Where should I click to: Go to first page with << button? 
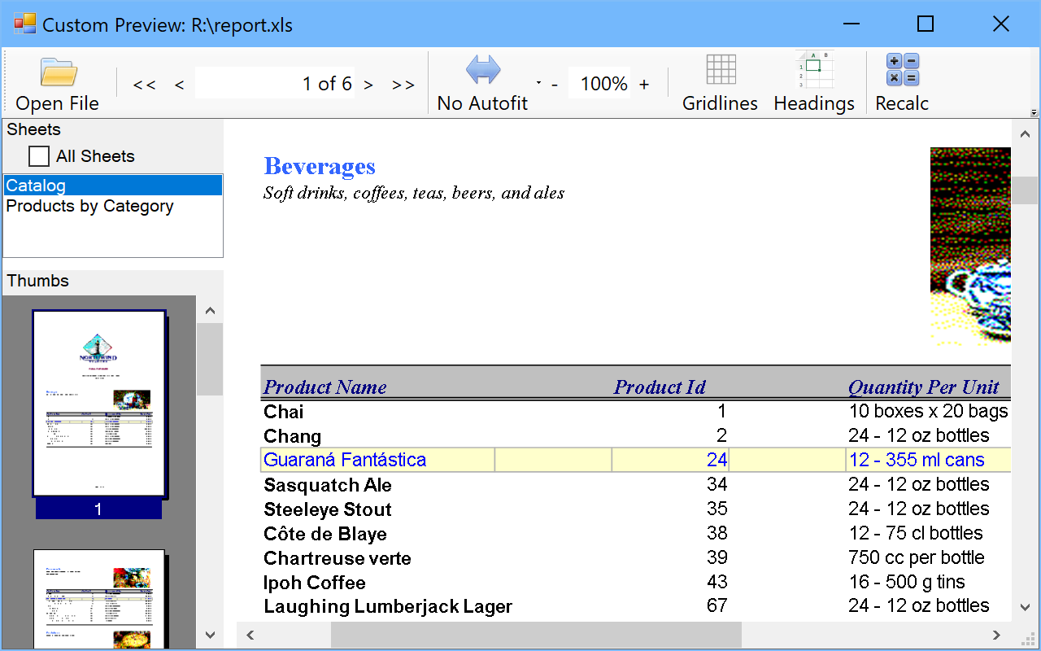point(144,85)
